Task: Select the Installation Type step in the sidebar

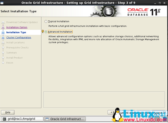Action: point(16,32)
